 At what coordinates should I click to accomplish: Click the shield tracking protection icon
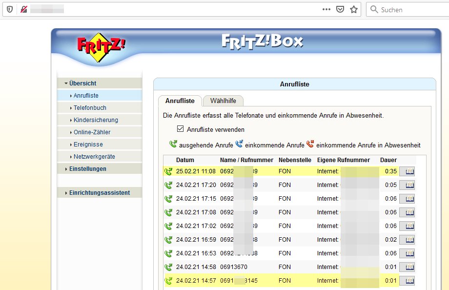pos(9,9)
